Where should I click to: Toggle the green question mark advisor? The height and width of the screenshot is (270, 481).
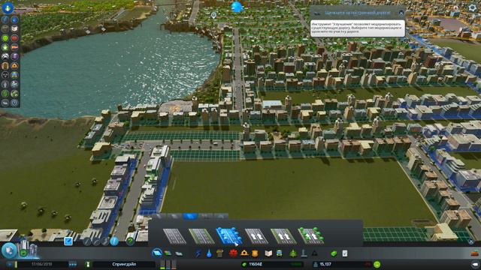point(131,241)
